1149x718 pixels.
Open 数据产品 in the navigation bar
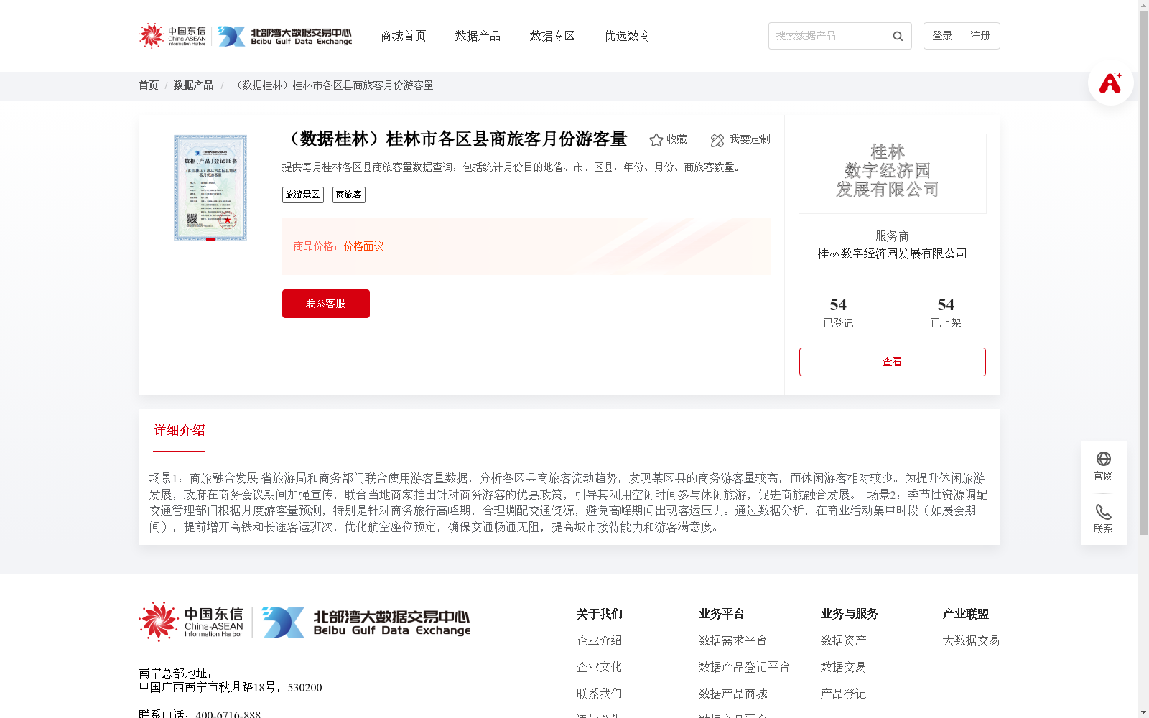[x=478, y=36]
